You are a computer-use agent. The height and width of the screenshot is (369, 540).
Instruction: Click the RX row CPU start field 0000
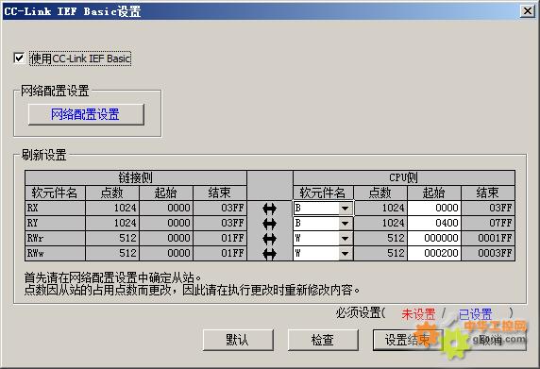pyautogui.click(x=434, y=208)
